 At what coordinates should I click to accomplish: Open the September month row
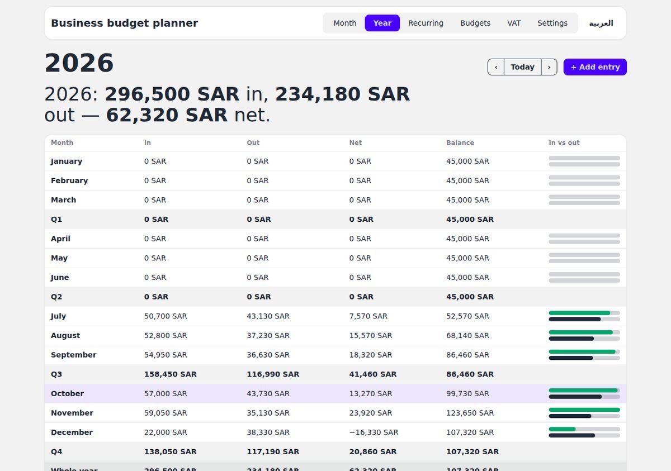click(x=335, y=355)
